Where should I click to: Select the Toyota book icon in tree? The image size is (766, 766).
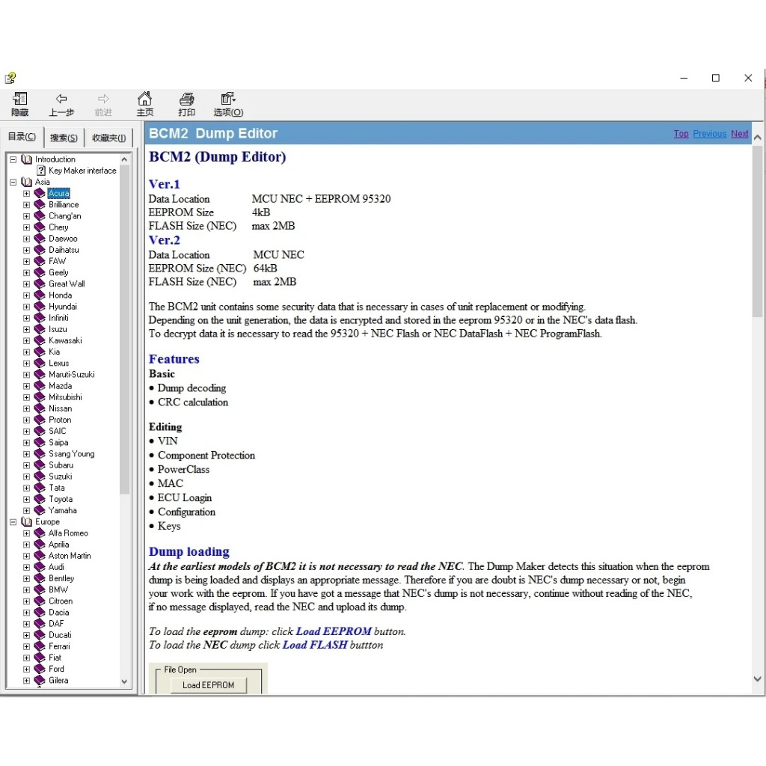[40, 499]
